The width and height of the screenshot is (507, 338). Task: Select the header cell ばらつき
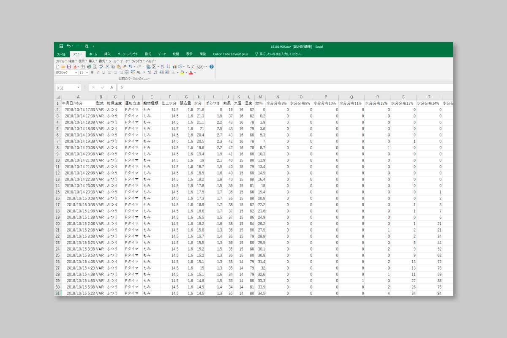click(x=214, y=103)
